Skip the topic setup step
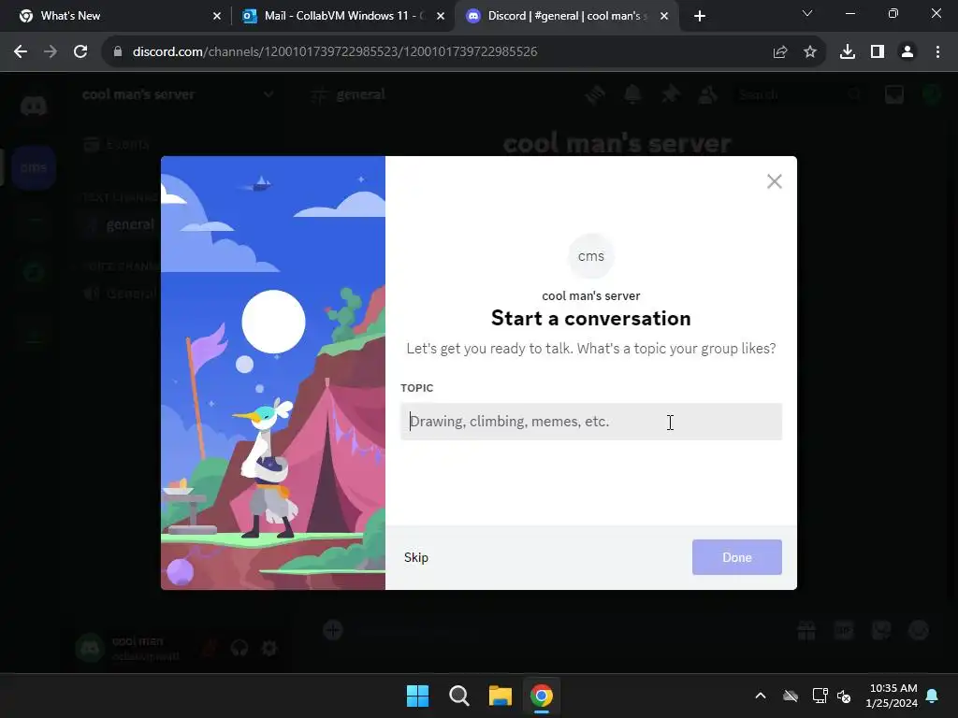958x718 pixels. [416, 557]
